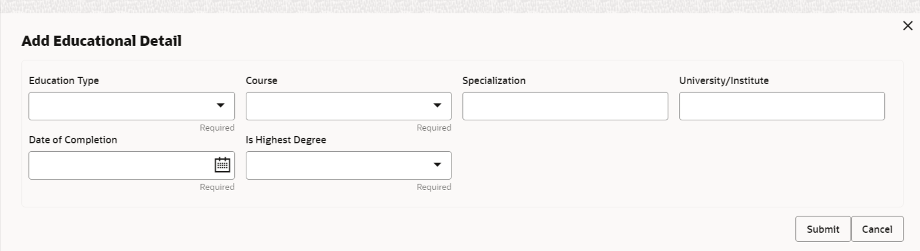The width and height of the screenshot is (920, 251).
Task: Close the Add Educational Detail dialog
Action: 907,25
